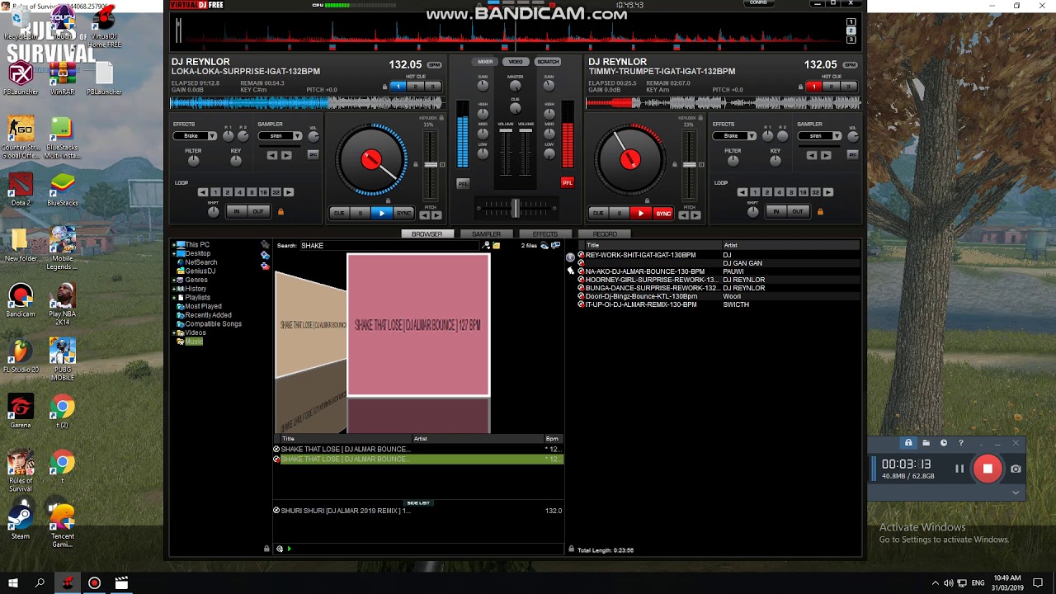Image resolution: width=1056 pixels, height=594 pixels.
Task: Expand Videos tree node
Action: [x=174, y=333]
